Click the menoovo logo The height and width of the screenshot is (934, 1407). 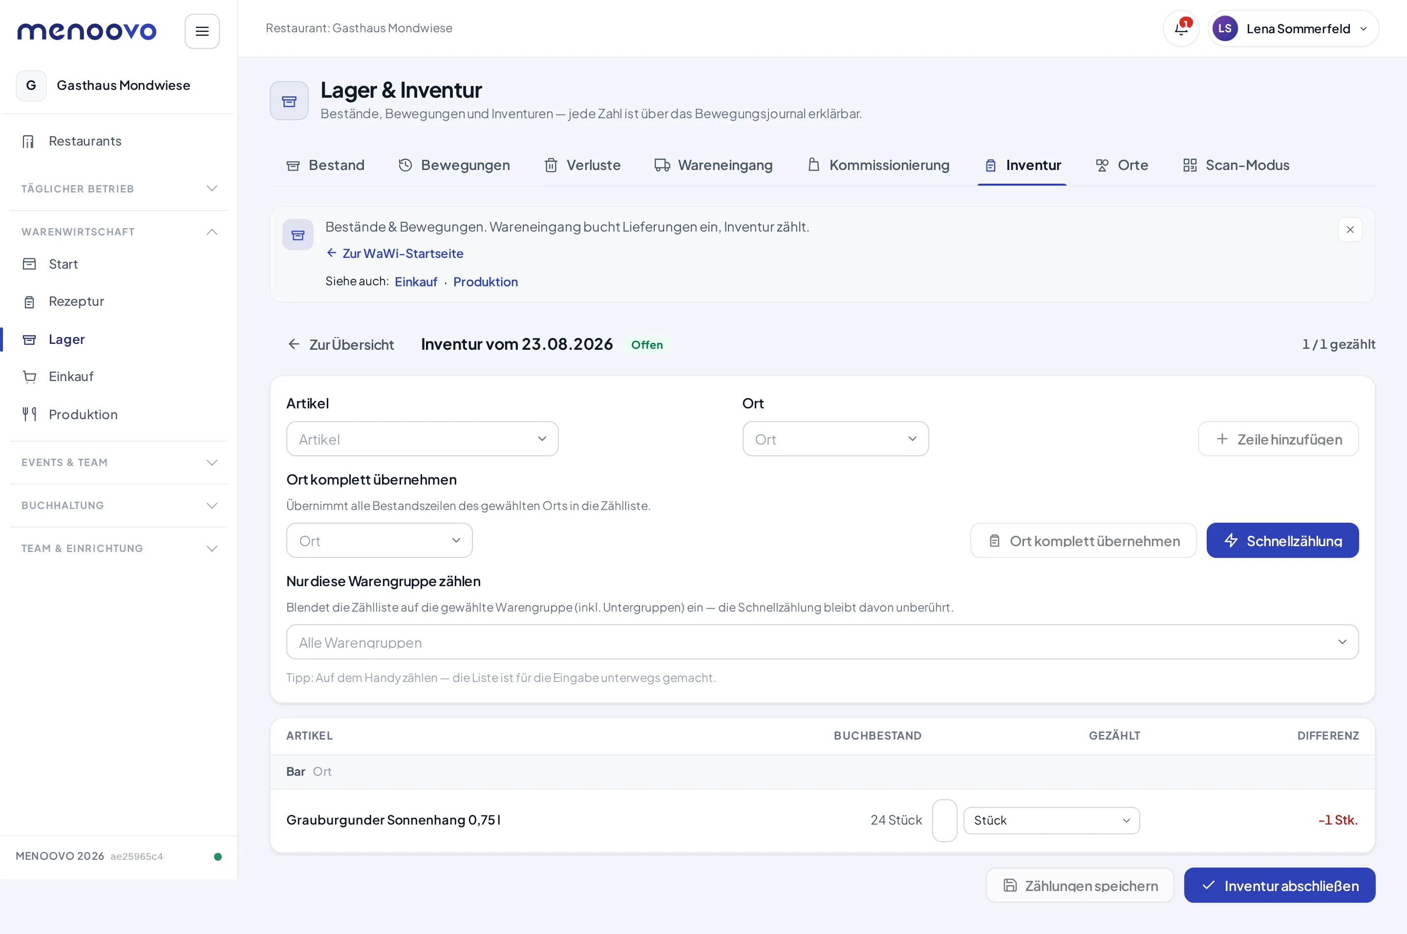(87, 31)
